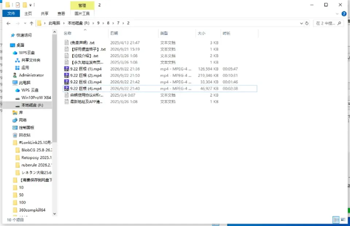Open the address bar history dropdown
Screen dimensions: 350x226
point(302,23)
